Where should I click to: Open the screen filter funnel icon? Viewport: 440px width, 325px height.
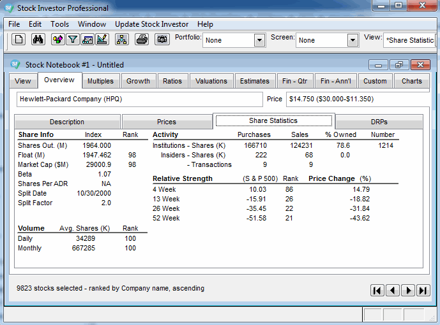pyautogui.click(x=73, y=40)
